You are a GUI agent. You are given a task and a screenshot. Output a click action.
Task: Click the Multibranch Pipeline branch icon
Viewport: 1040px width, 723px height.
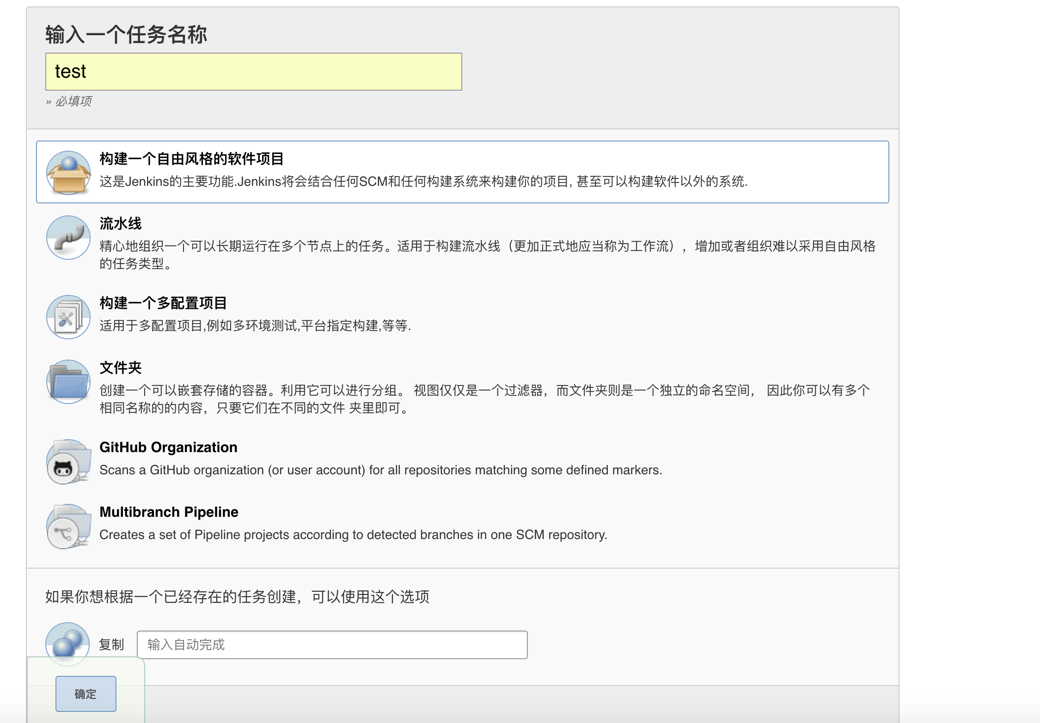68,526
